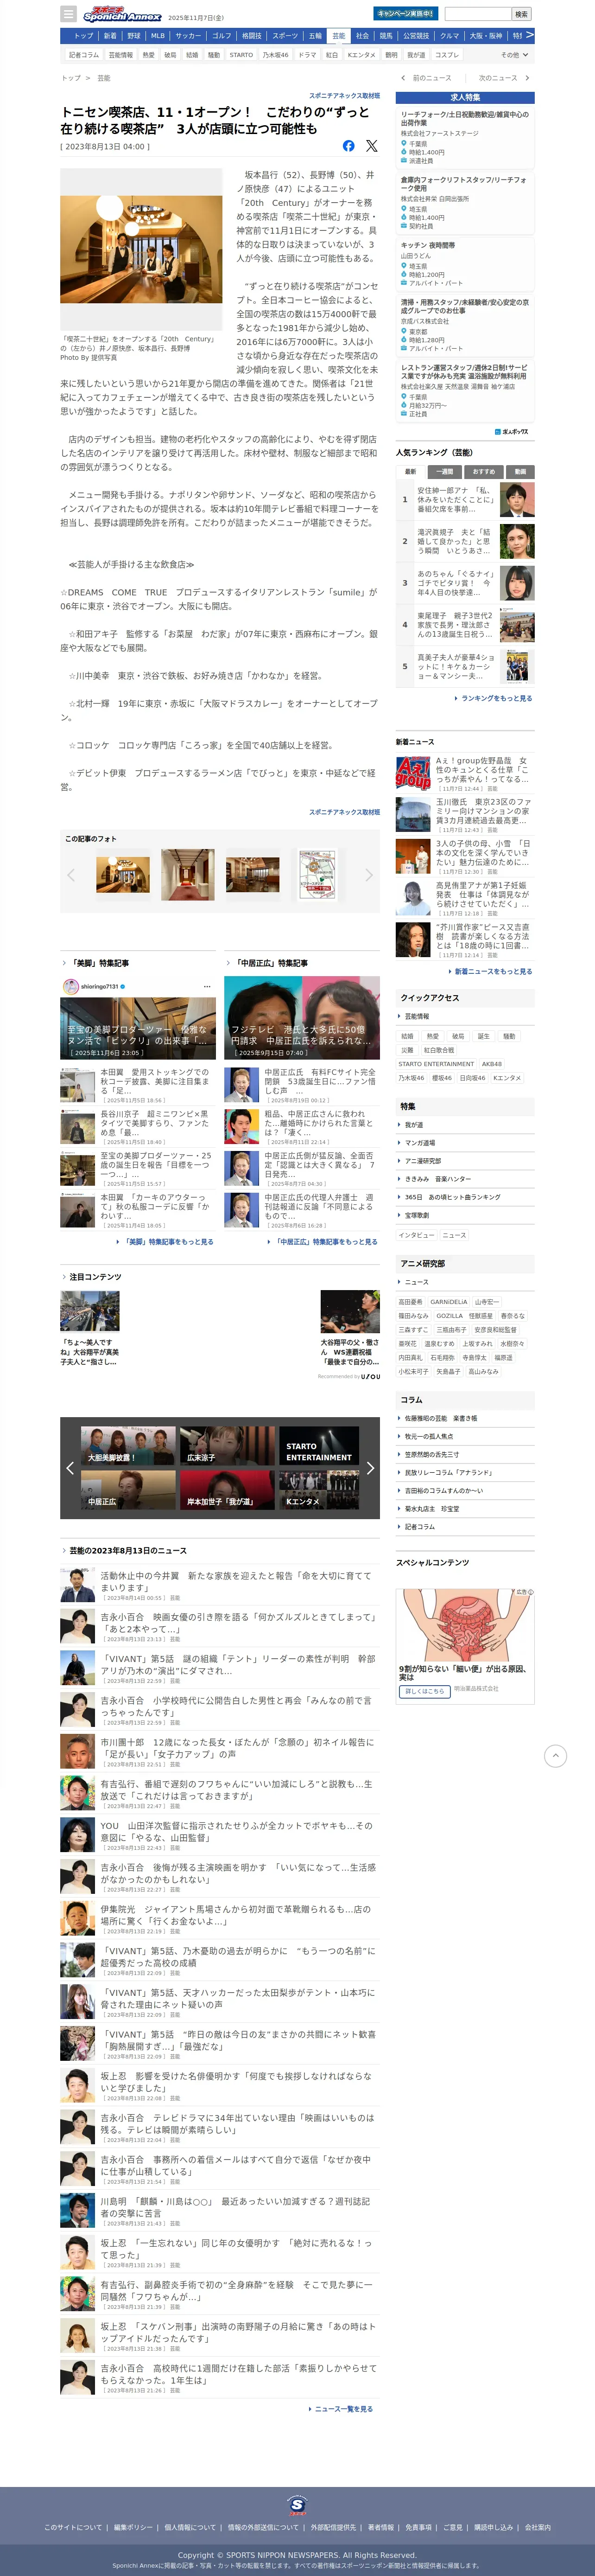The height and width of the screenshot is (2576, 595).
Task: Show previous photo in この記事のフォト
Action: (70, 875)
